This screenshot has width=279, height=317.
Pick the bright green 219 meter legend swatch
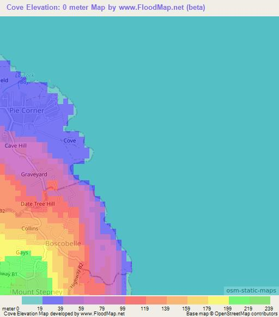click(x=239, y=300)
